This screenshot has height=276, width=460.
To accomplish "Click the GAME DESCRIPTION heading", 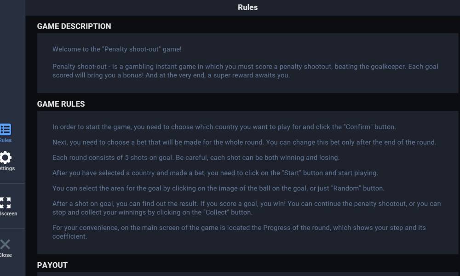I will pos(74,26).
